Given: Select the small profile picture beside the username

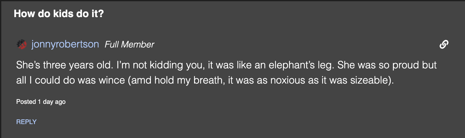Looking at the screenshot, I should click(x=21, y=45).
